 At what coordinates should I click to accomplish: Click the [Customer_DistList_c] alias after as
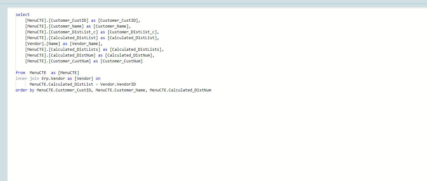tap(133, 32)
